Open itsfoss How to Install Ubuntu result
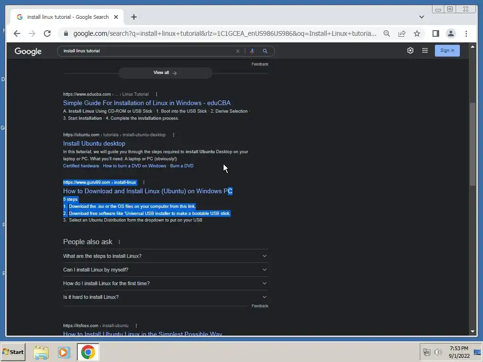The height and width of the screenshot is (362, 483). (x=142, y=334)
